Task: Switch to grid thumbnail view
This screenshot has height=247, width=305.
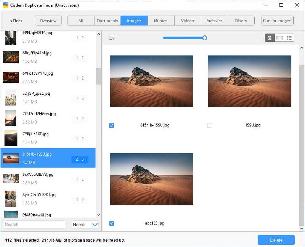Action: click(270, 38)
